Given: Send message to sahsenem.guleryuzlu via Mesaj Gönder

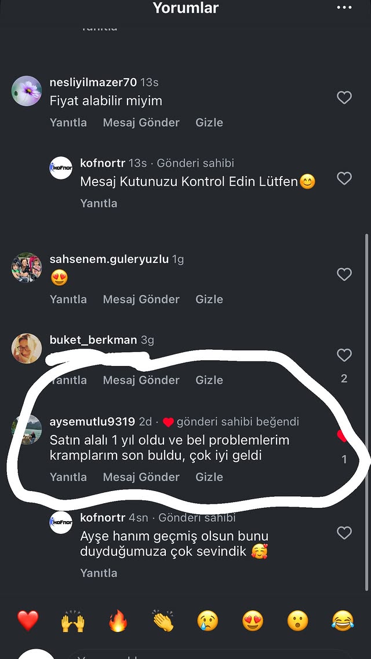Looking at the screenshot, I should click(x=141, y=299).
